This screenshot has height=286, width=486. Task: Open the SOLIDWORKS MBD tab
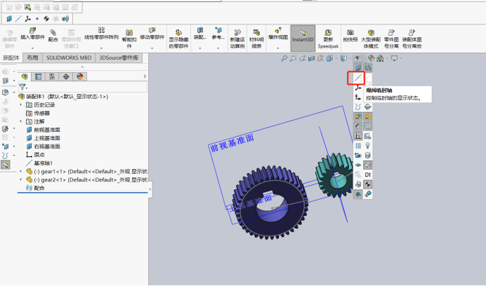tap(69, 58)
